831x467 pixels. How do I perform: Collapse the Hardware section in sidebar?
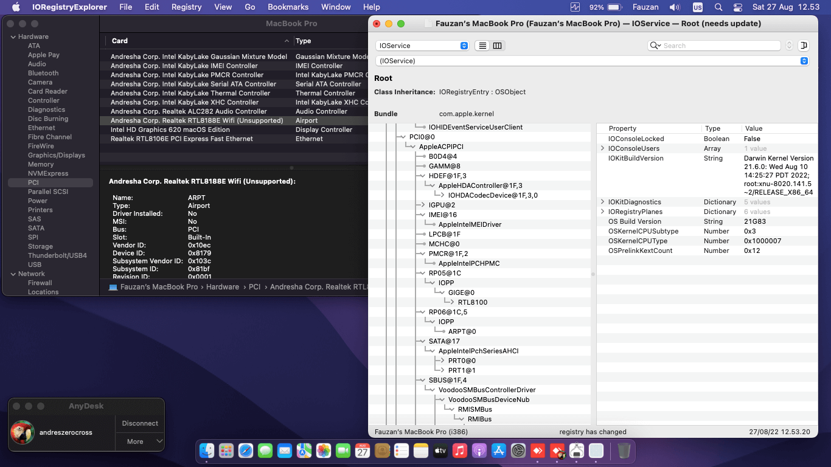(x=13, y=36)
